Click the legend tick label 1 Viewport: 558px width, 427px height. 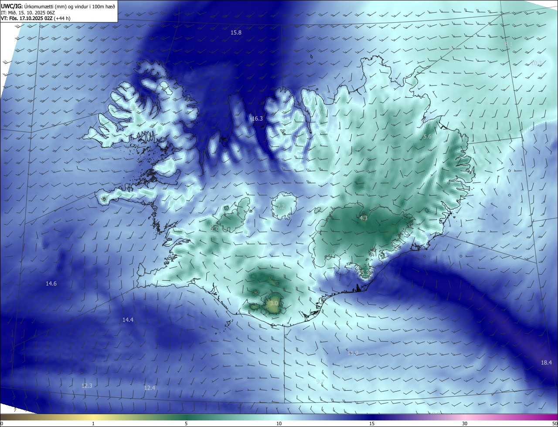click(93, 424)
